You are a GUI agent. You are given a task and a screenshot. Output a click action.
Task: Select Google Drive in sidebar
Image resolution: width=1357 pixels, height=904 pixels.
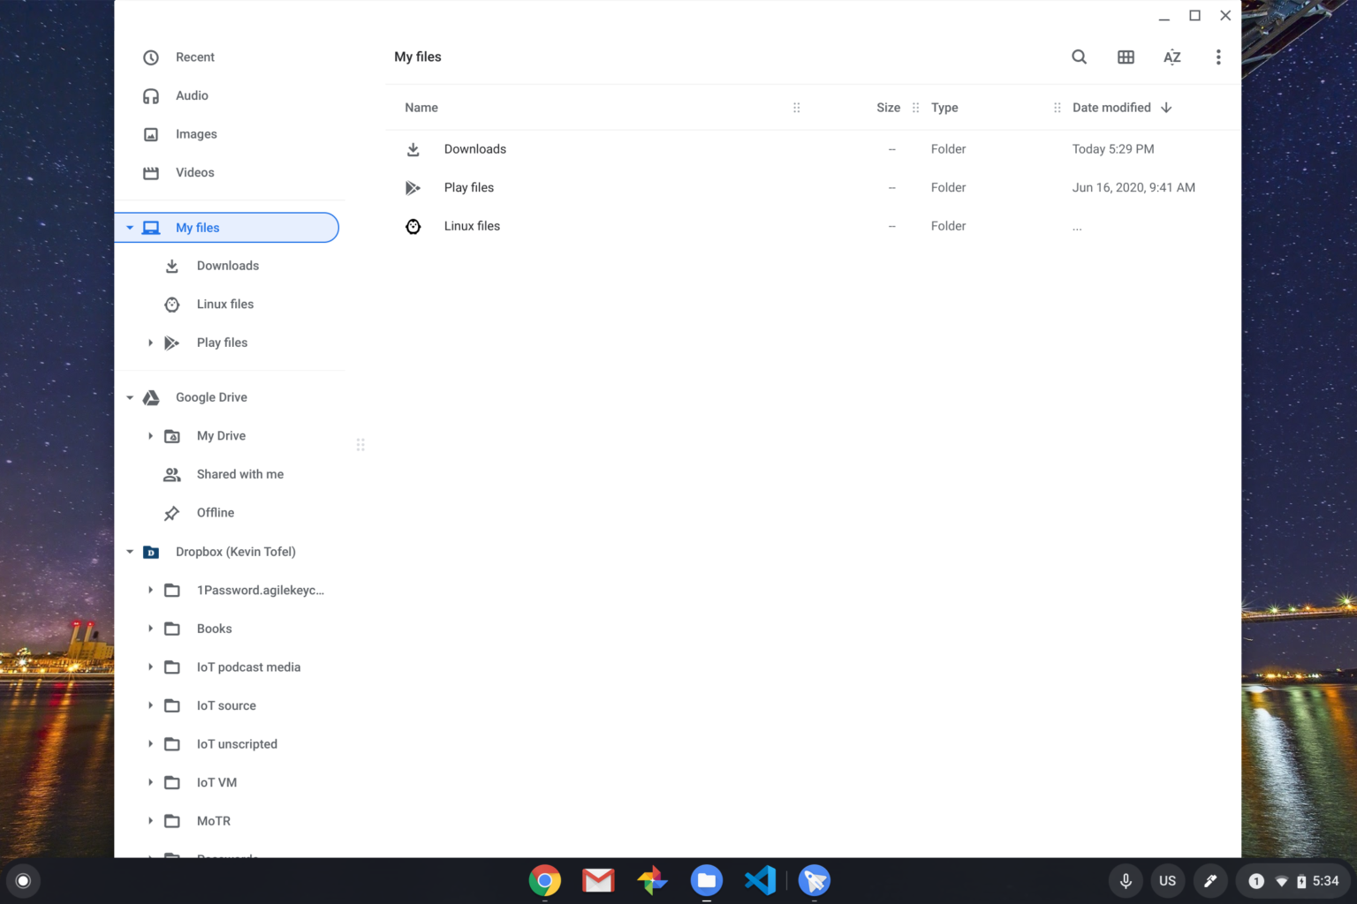pos(211,397)
